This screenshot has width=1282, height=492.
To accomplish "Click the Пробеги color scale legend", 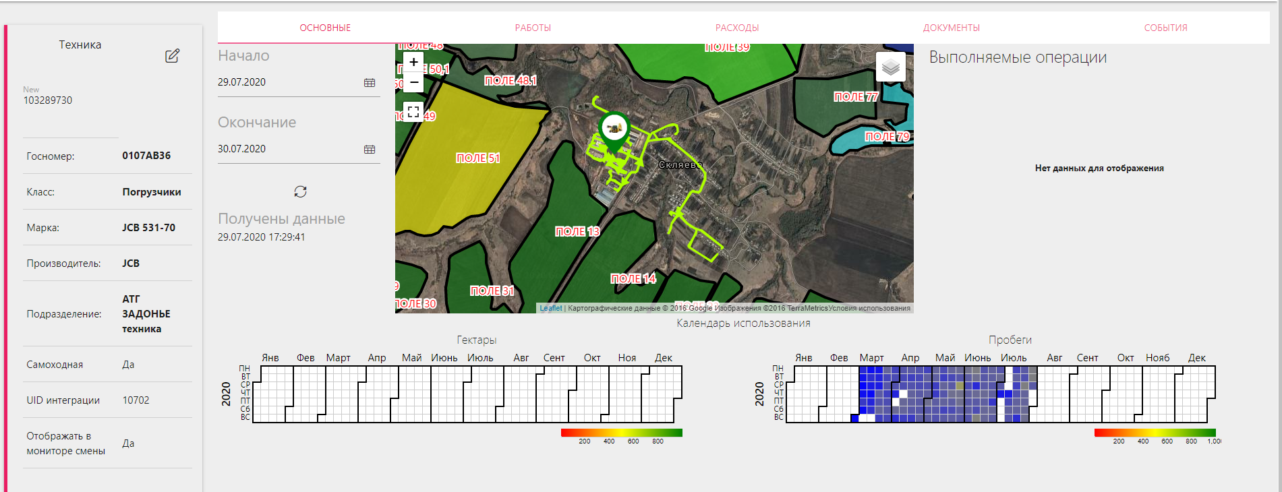I will (1155, 433).
